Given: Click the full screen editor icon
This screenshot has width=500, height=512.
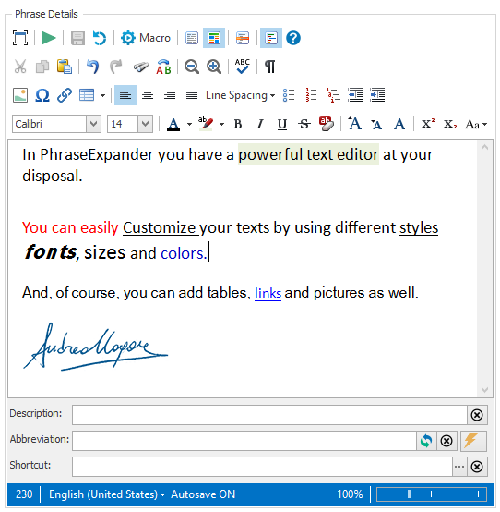Looking at the screenshot, I should 20,38.
